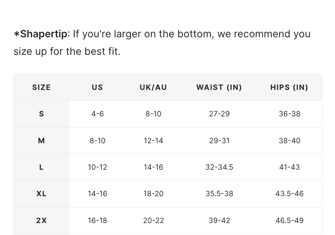This screenshot has height=235, width=335.
Task: Click the bold Shapertip text
Action: coord(43,34)
